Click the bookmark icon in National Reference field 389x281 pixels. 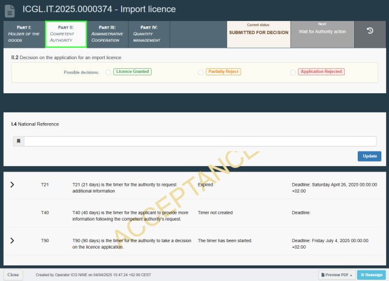click(19, 142)
